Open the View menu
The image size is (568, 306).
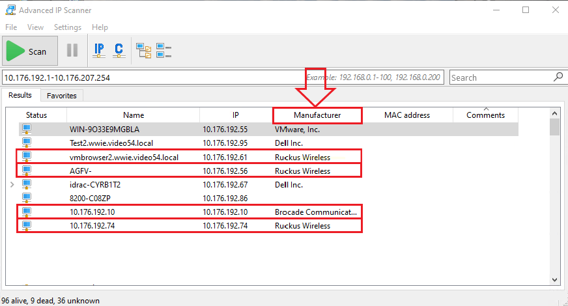(35, 27)
